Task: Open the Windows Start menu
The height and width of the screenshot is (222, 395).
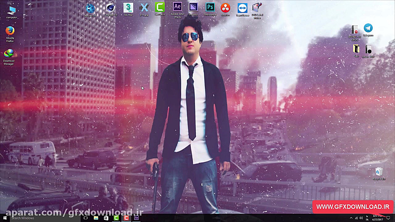Action: 5,218
